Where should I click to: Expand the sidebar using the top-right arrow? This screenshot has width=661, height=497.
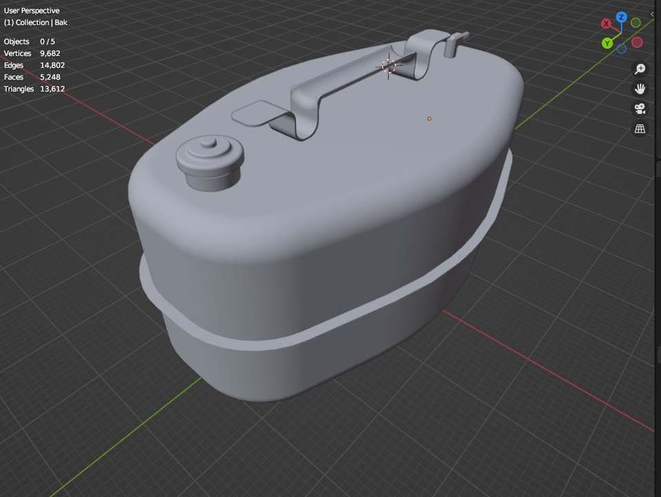point(652,14)
